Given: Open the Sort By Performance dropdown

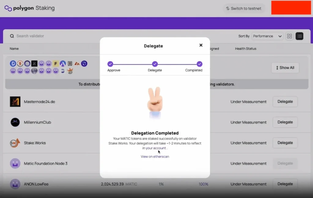Looking at the screenshot, I should pyautogui.click(x=267, y=36).
